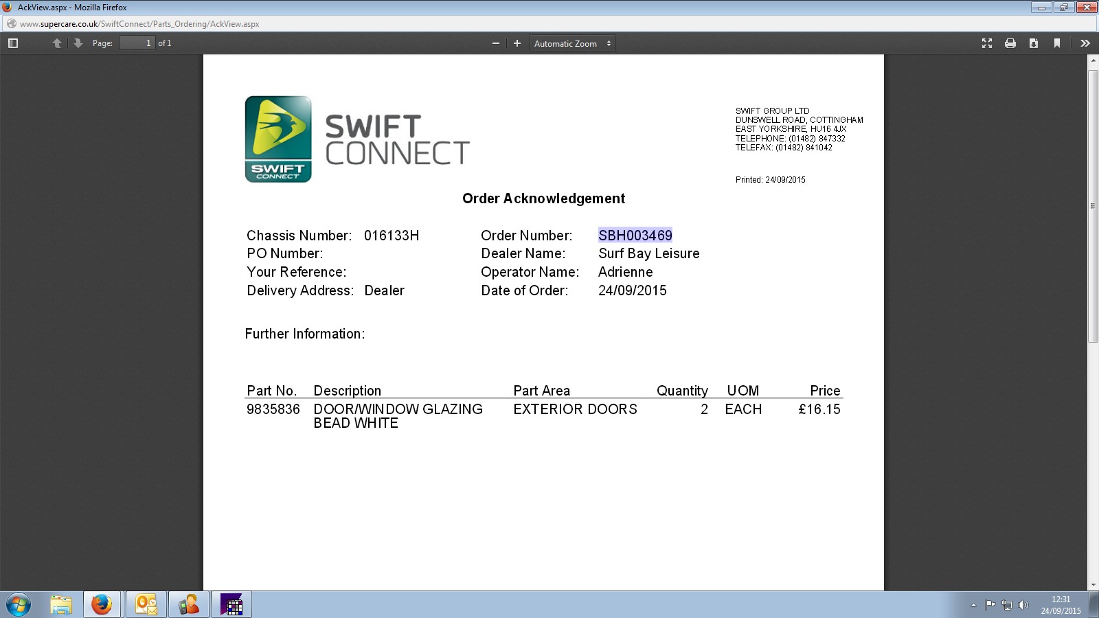This screenshot has height=618, width=1099.
Task: Open the current view bookmark
Action: [x=1057, y=43]
